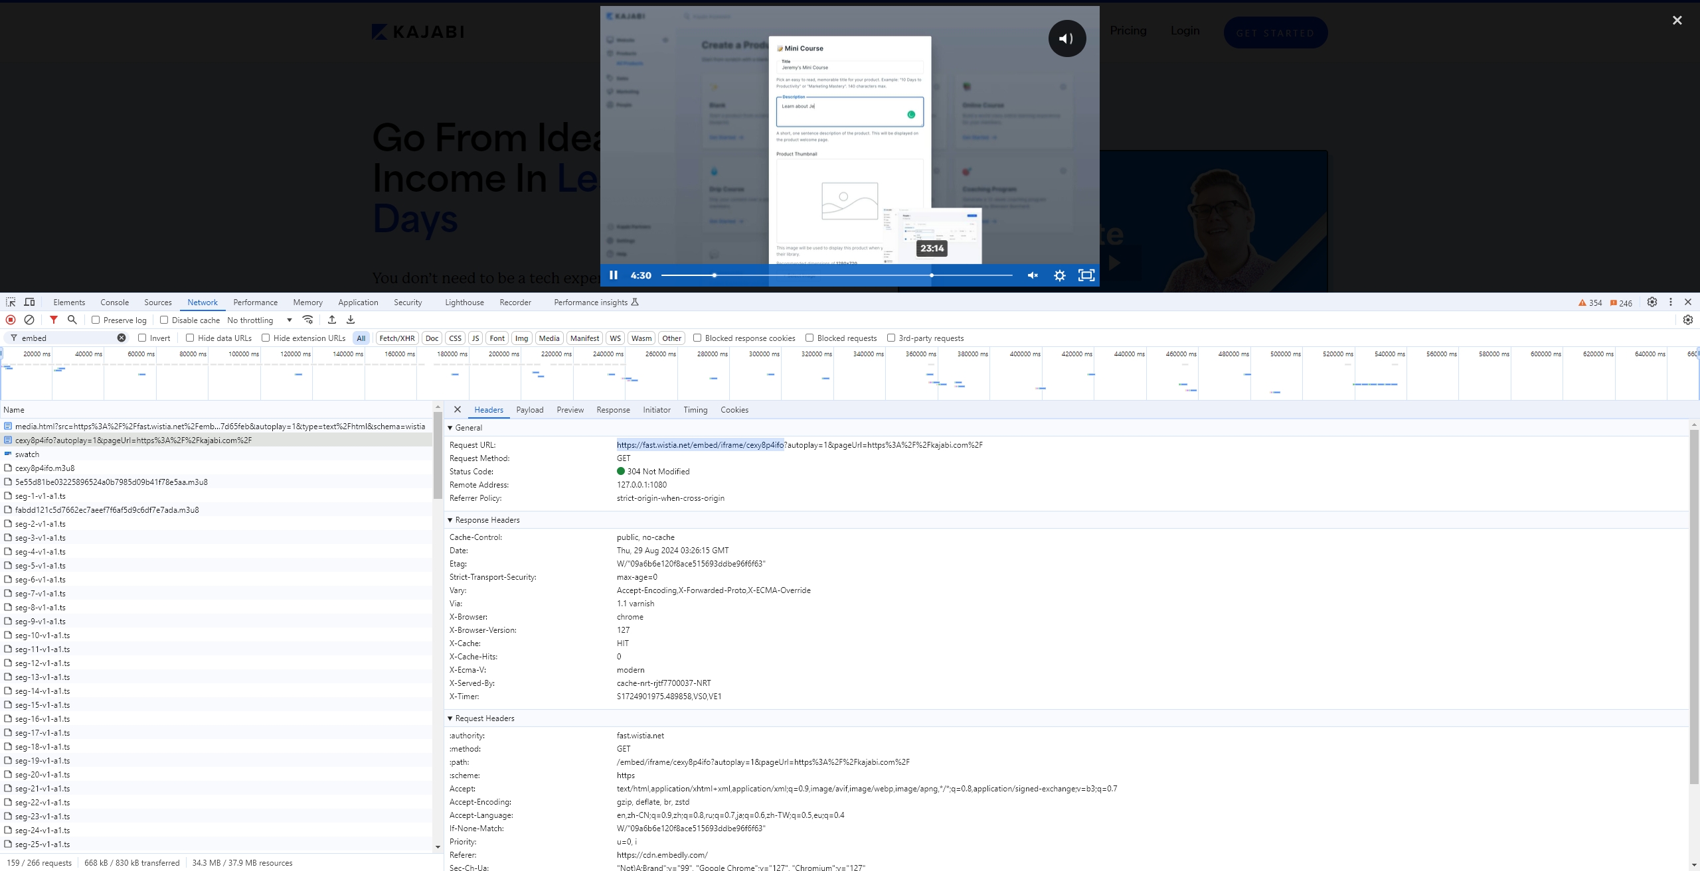Viewport: 1700px width, 871px height.
Task: Drag the video playback progress slider
Action: (714, 275)
